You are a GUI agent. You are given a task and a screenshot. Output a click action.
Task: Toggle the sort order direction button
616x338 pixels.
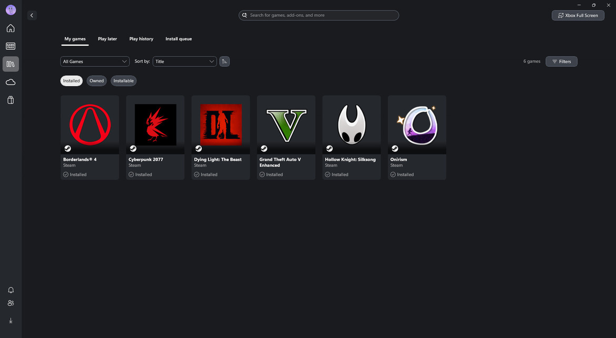pyautogui.click(x=224, y=62)
